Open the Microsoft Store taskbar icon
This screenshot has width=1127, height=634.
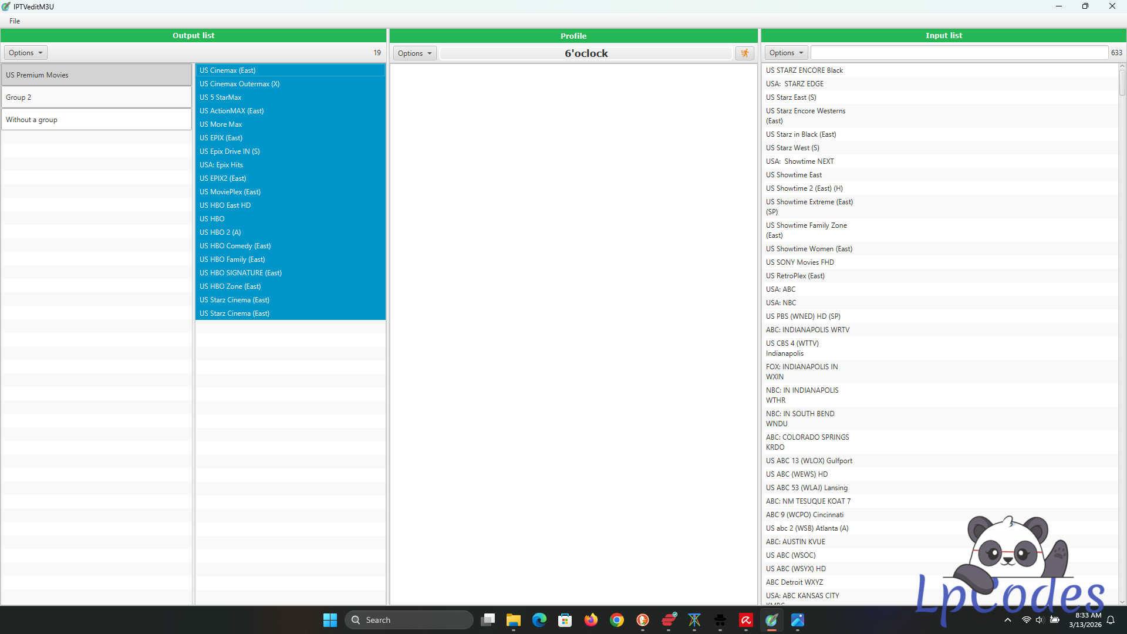(x=565, y=620)
